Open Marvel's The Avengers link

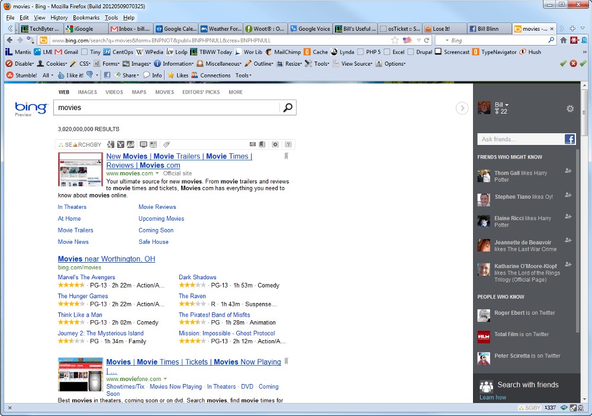tap(86, 277)
